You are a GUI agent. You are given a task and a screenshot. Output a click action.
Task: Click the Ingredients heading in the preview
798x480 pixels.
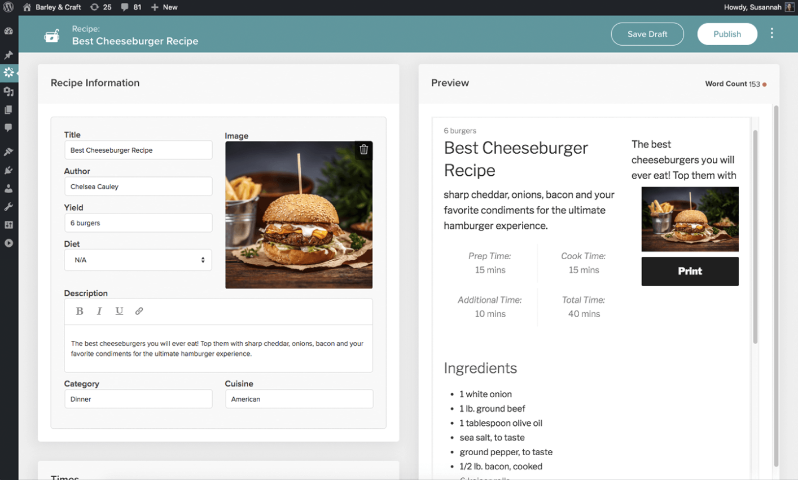click(x=480, y=368)
